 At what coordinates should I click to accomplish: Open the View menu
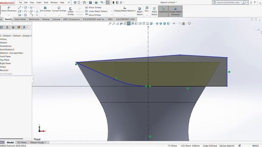pyautogui.click(x=32, y=2)
